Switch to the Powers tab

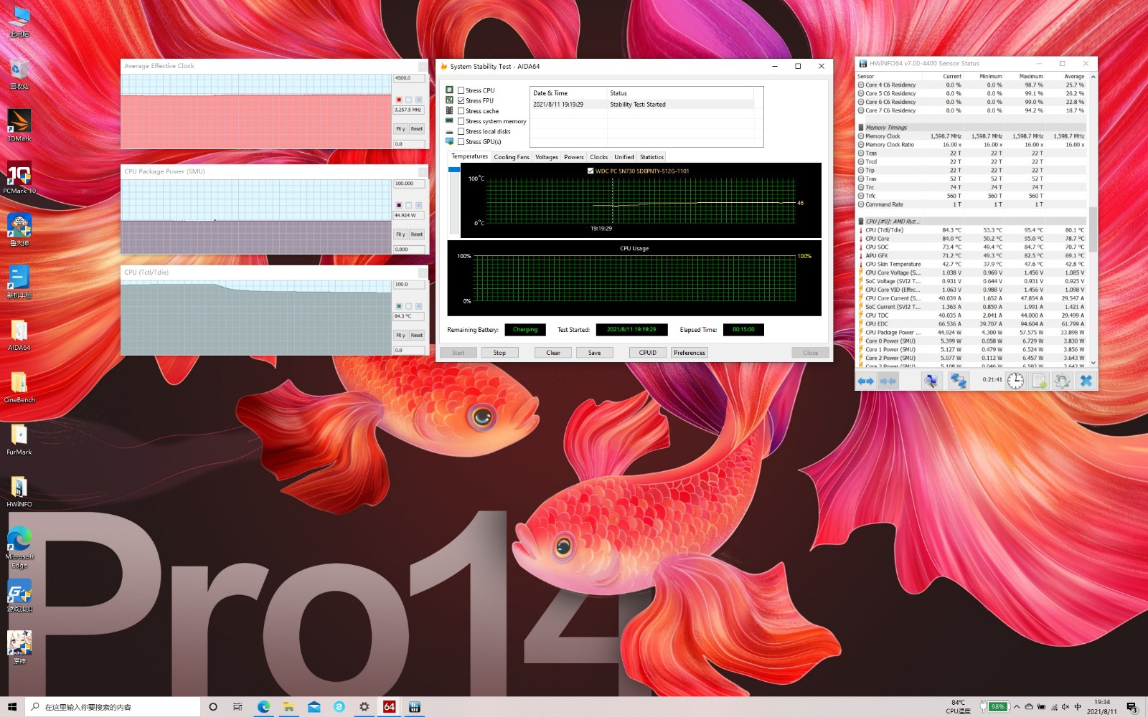(574, 157)
